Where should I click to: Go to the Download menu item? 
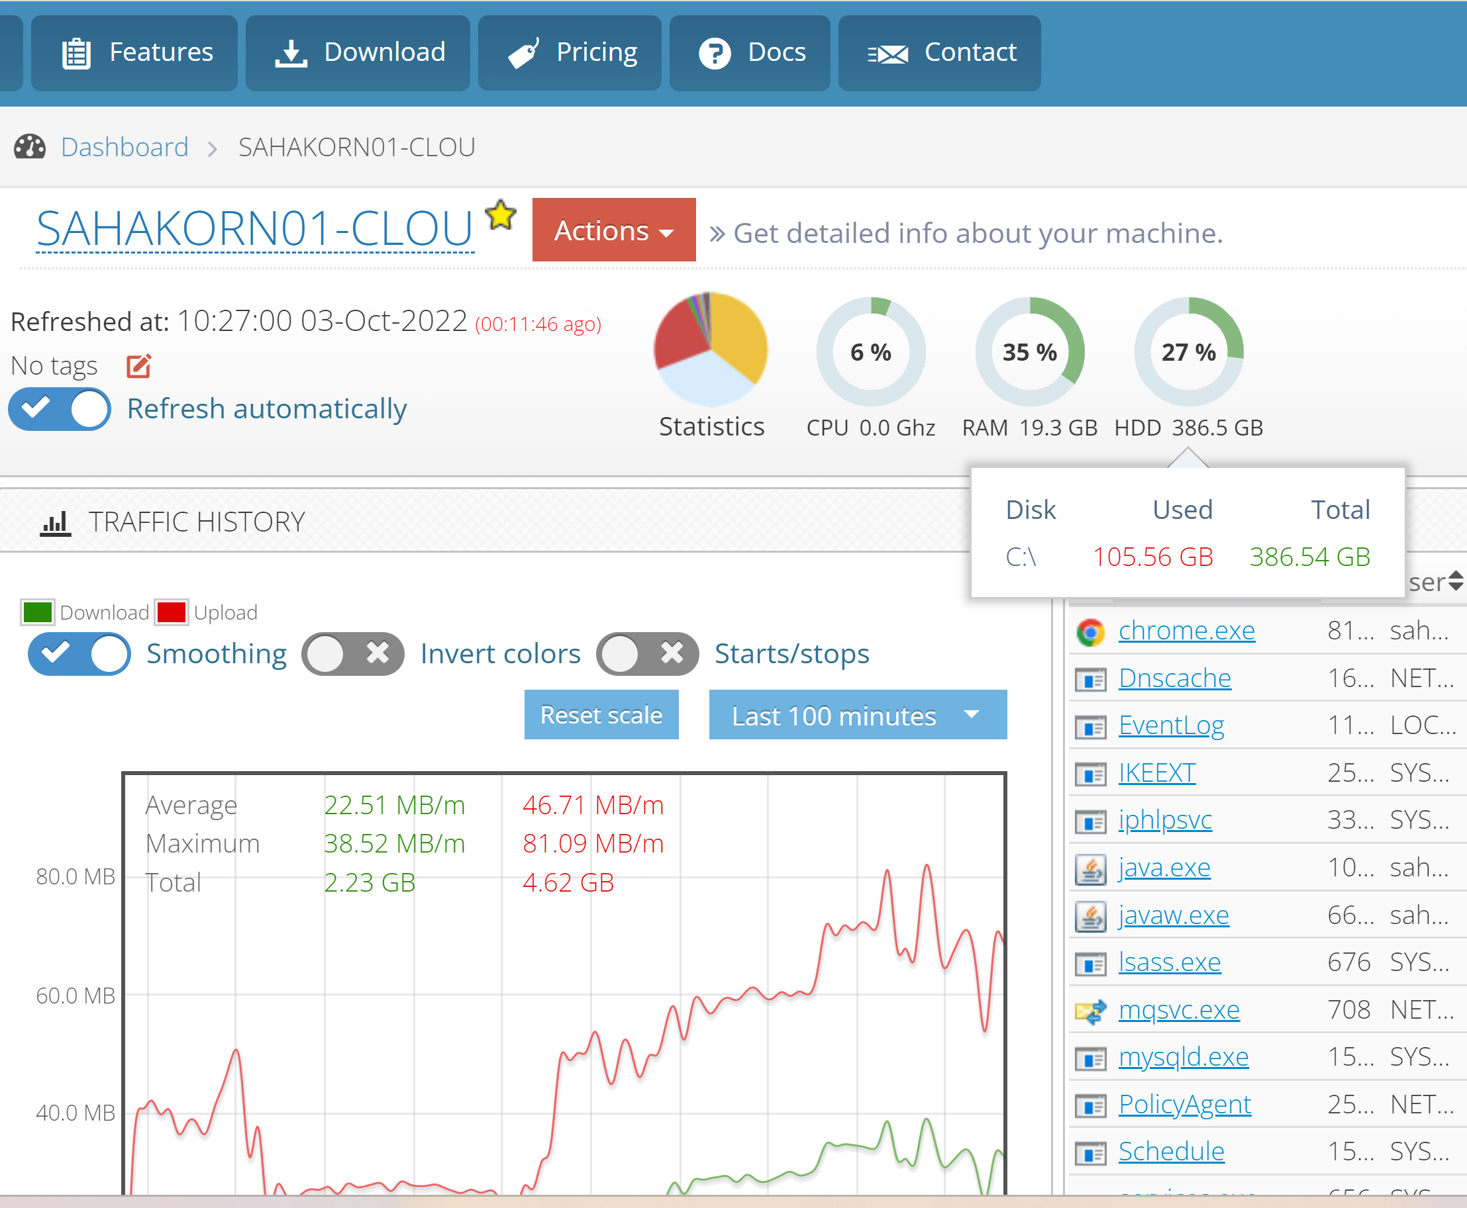(x=358, y=53)
